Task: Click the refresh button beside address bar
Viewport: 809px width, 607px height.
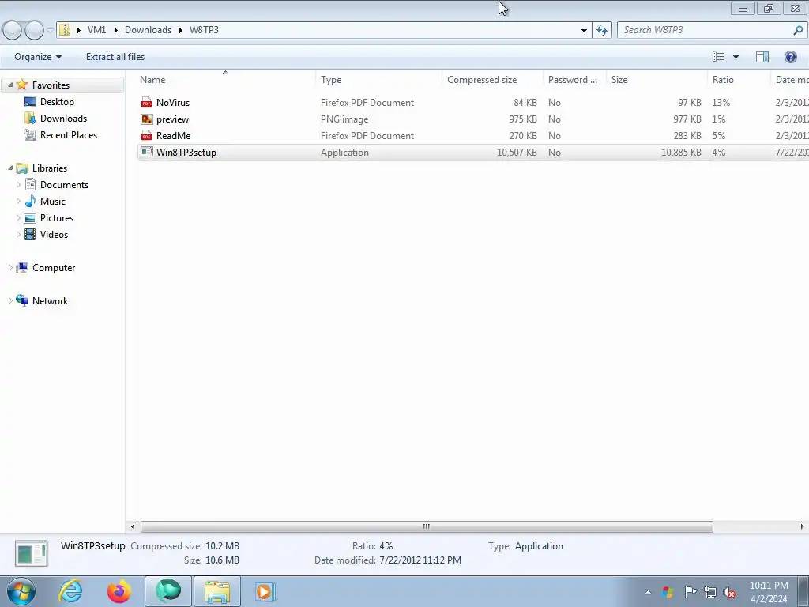Action: pos(602,31)
